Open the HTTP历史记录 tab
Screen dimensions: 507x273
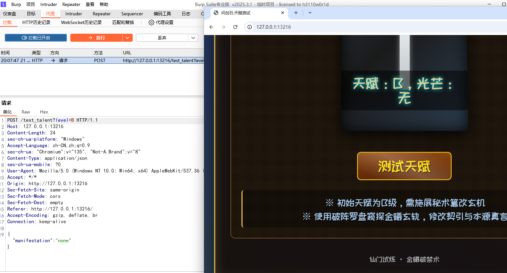[x=36, y=22]
